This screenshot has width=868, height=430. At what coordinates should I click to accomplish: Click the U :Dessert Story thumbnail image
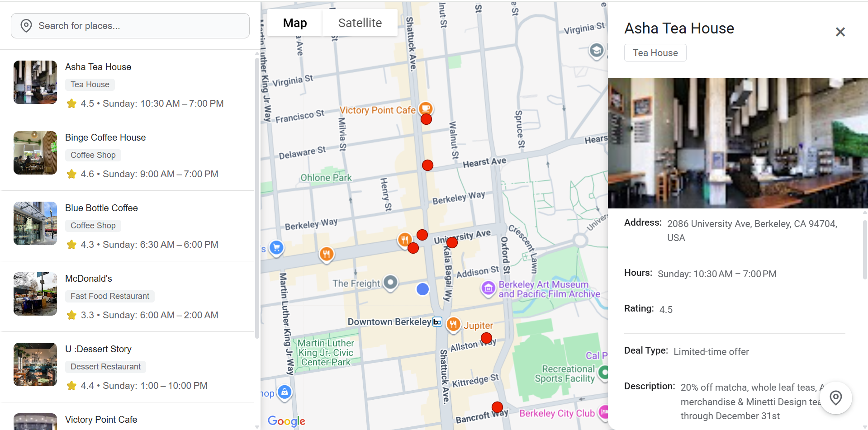[x=35, y=364]
